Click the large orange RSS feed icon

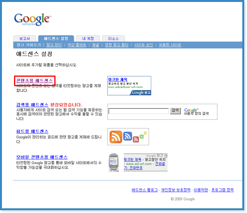click(x=116, y=137)
